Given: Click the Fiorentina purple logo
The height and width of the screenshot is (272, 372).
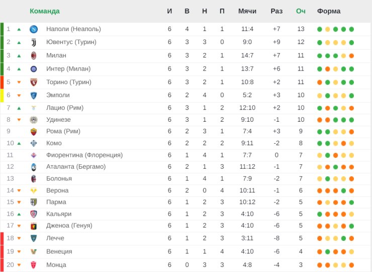Looking at the screenshot, I should pyautogui.click(x=34, y=155).
